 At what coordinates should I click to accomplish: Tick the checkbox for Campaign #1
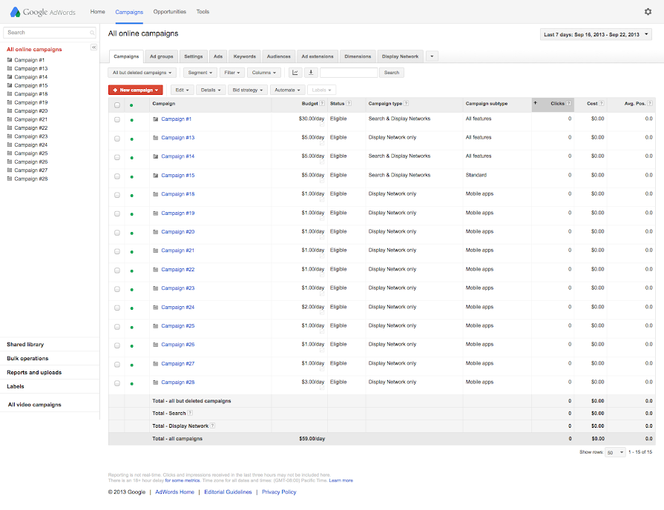(117, 119)
